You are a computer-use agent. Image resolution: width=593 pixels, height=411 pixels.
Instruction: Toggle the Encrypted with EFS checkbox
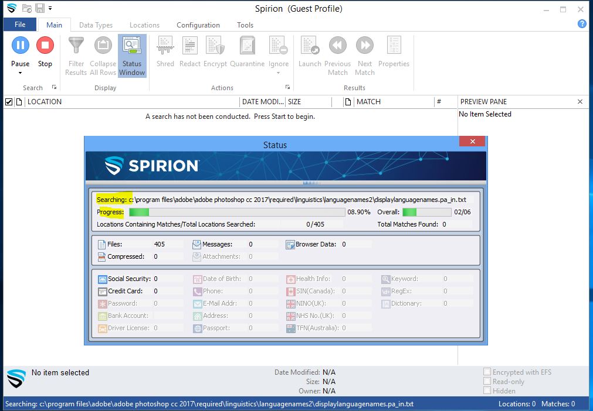coord(487,372)
